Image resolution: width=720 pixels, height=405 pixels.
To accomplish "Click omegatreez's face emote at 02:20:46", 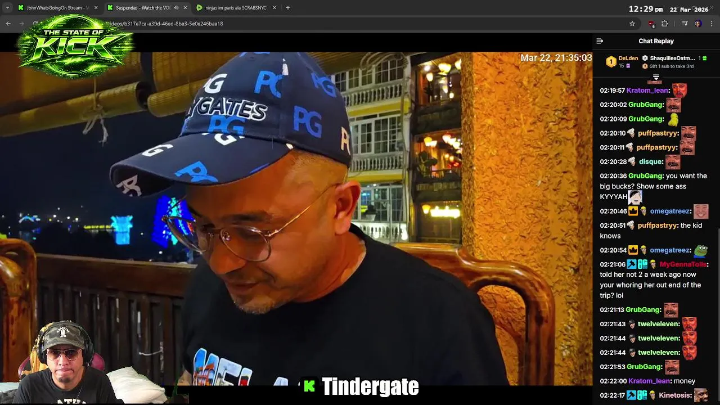I will click(701, 211).
